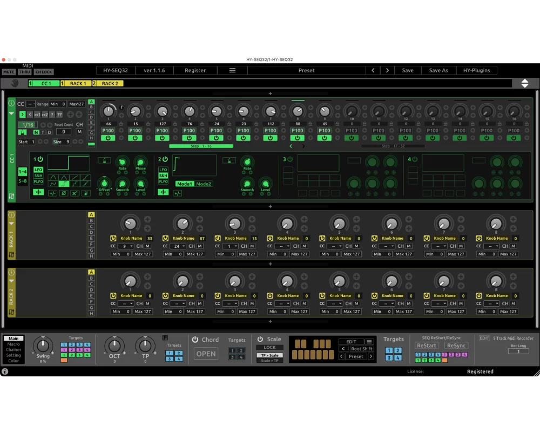Viewport: 540px width, 432px height.
Task: Open the hamburger menu in the top bar
Action: (x=232, y=70)
